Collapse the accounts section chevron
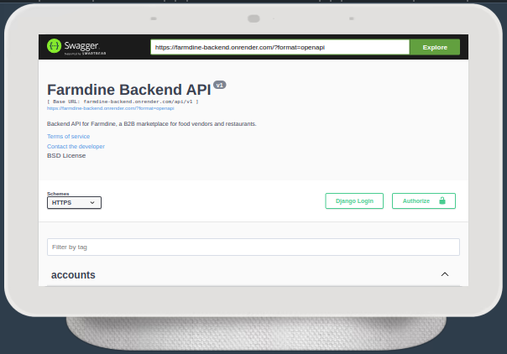This screenshot has height=354, width=507. pos(445,274)
